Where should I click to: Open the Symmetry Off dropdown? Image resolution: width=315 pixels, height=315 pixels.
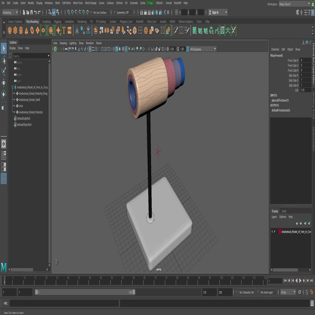[124, 13]
